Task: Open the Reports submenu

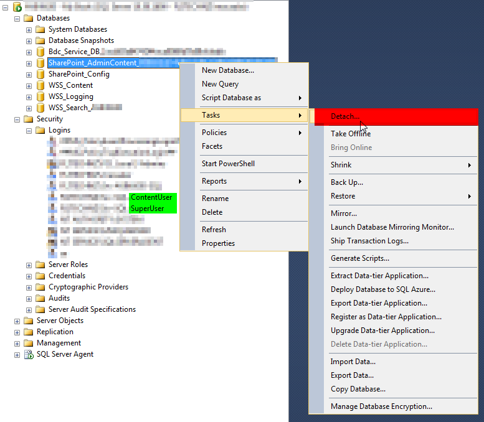Action: pyautogui.click(x=244, y=181)
